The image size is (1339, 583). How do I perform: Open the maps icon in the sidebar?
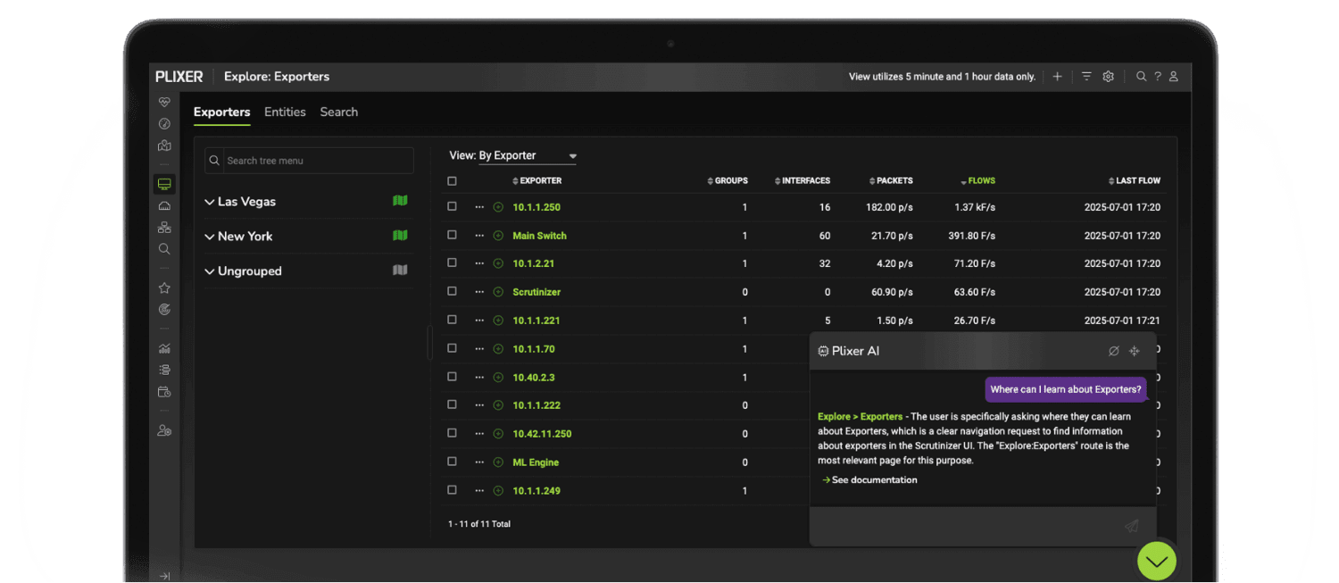click(x=164, y=146)
